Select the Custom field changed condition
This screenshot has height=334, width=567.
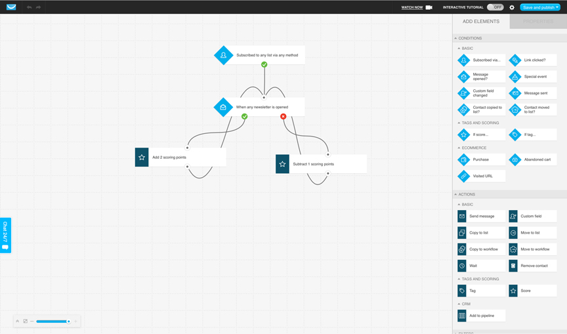point(481,93)
